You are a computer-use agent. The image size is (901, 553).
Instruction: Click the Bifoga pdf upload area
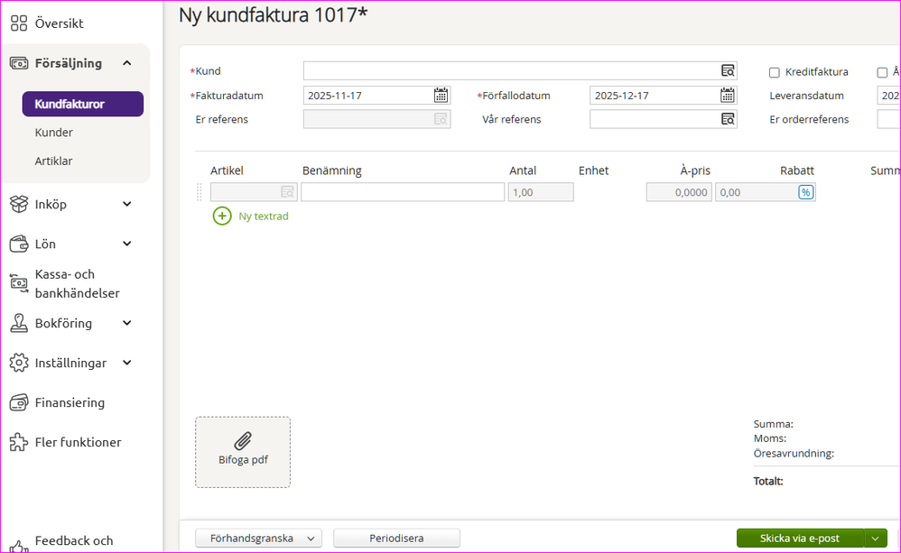243,453
